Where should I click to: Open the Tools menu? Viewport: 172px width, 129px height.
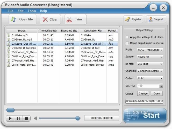pos(32,11)
